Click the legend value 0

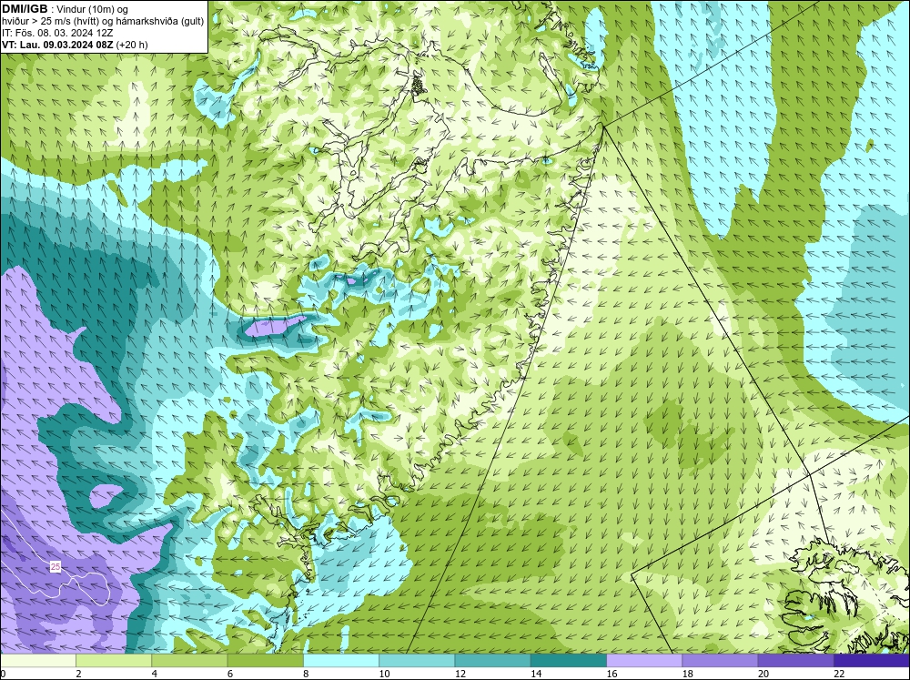[x=3, y=674]
